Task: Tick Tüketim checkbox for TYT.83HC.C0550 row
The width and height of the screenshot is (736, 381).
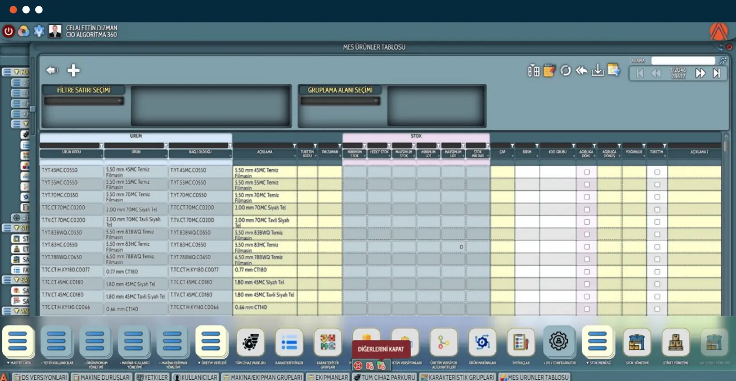Action: point(657,247)
